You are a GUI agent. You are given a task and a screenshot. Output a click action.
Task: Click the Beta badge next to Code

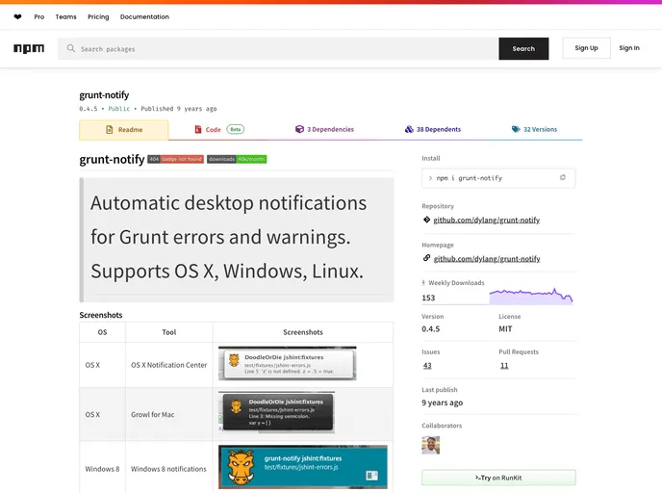tap(236, 129)
